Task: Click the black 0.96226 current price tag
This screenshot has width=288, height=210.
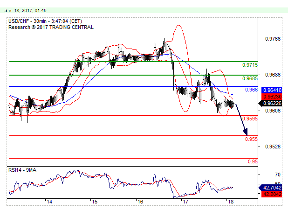Action: point(270,103)
